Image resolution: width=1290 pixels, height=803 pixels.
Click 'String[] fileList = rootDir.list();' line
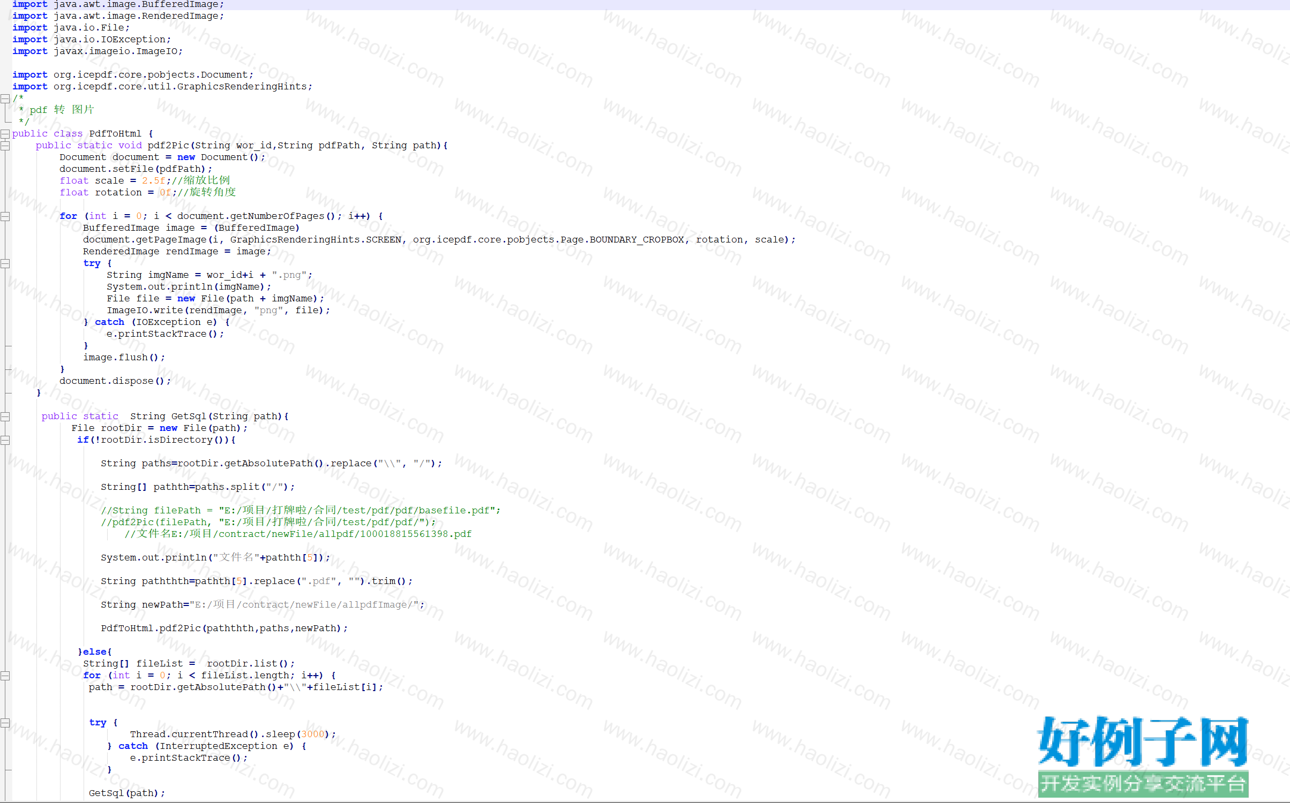(x=189, y=664)
